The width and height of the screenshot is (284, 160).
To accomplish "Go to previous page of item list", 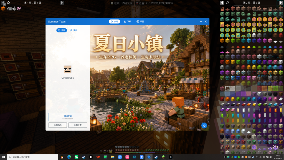I will (x=222, y=3).
